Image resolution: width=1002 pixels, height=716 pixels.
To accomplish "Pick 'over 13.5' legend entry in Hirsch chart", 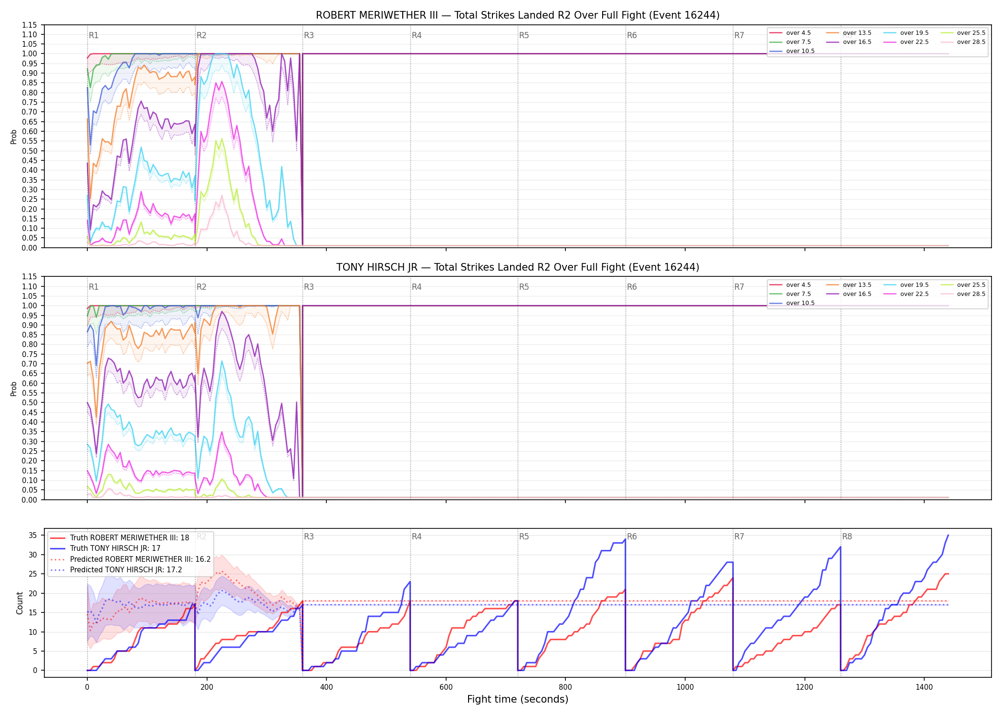I will tap(849, 285).
